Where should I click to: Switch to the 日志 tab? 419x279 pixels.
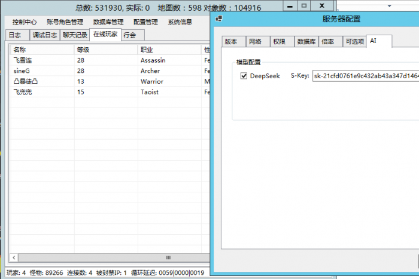(17, 35)
